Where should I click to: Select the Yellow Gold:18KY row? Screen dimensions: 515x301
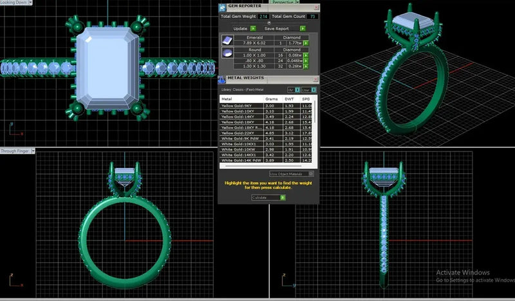pos(266,122)
